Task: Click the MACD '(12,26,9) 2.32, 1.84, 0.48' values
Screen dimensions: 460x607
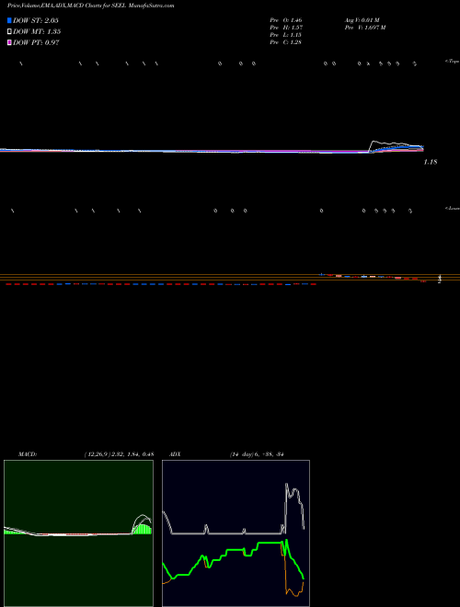Action: (120, 454)
